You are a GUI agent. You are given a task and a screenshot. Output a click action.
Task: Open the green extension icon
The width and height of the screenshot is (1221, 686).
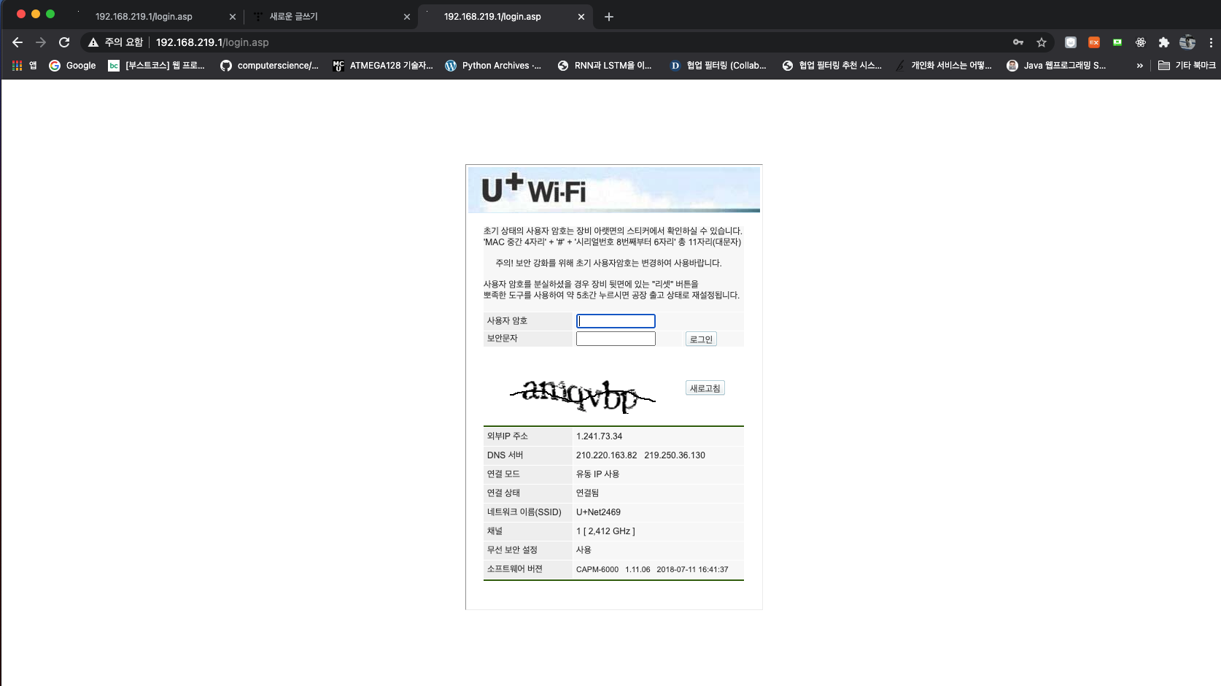[x=1117, y=42]
